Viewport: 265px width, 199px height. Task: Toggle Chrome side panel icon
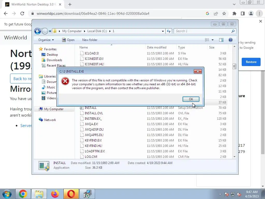coord(243,13)
